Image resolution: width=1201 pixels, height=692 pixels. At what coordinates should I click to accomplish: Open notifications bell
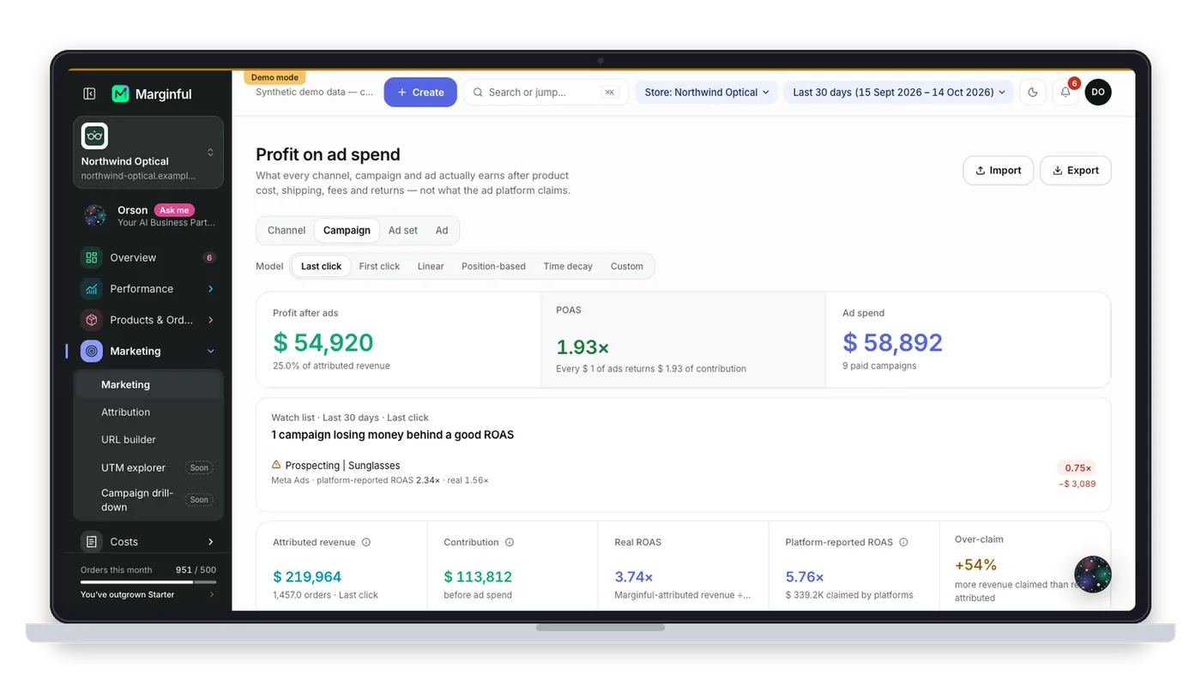pos(1065,93)
